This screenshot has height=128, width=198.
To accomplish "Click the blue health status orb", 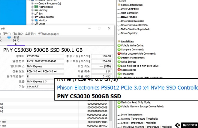I will (x=9, y=37).
